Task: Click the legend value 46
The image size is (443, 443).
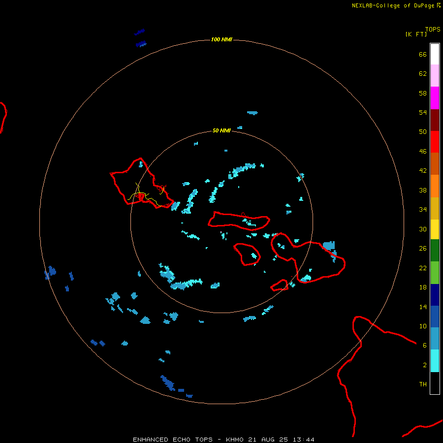Action: pos(423,152)
